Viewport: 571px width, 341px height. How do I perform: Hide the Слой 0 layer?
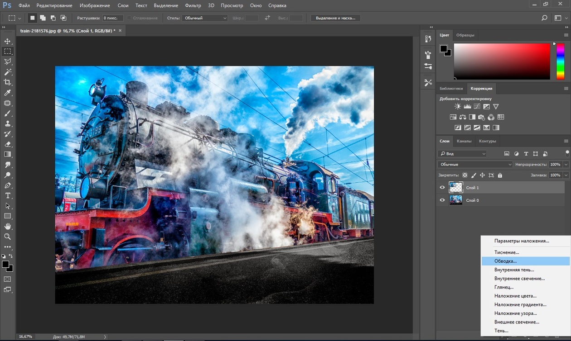click(x=442, y=200)
